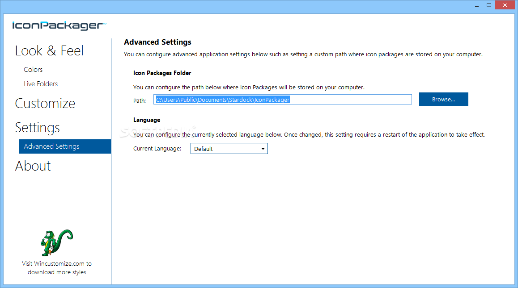Close the IconPackager window
The height and width of the screenshot is (288, 518).
coord(505,5)
